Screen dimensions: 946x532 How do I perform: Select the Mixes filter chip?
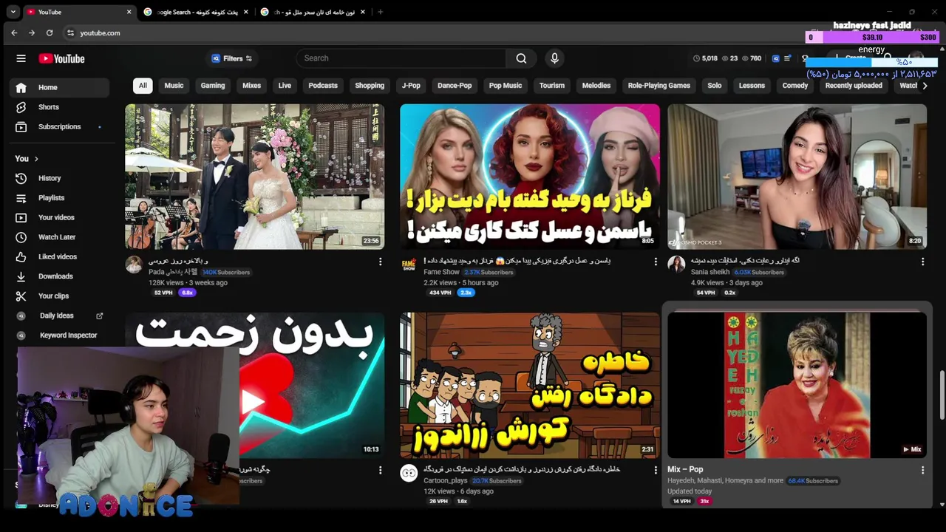tap(251, 86)
